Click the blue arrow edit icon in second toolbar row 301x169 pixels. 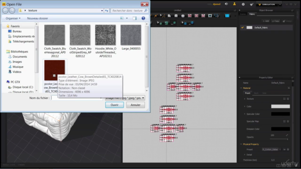coord(184,23)
